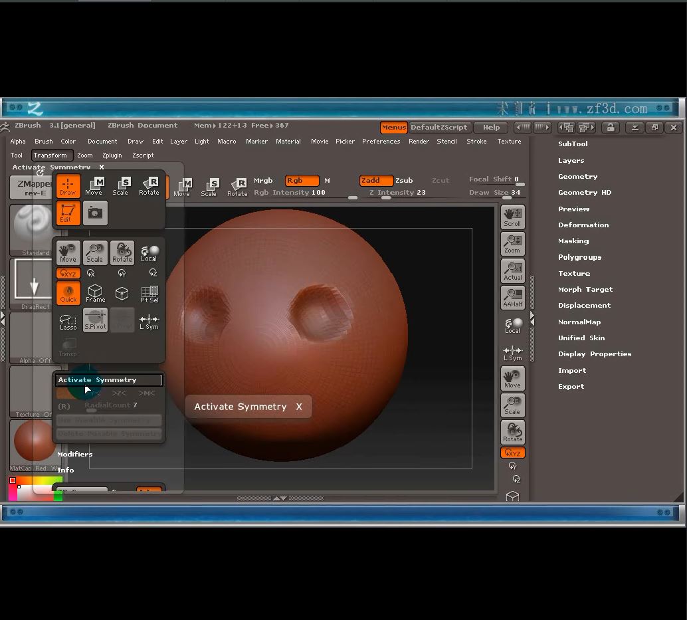
Task: Expand the Layers subpalette
Action: point(571,161)
